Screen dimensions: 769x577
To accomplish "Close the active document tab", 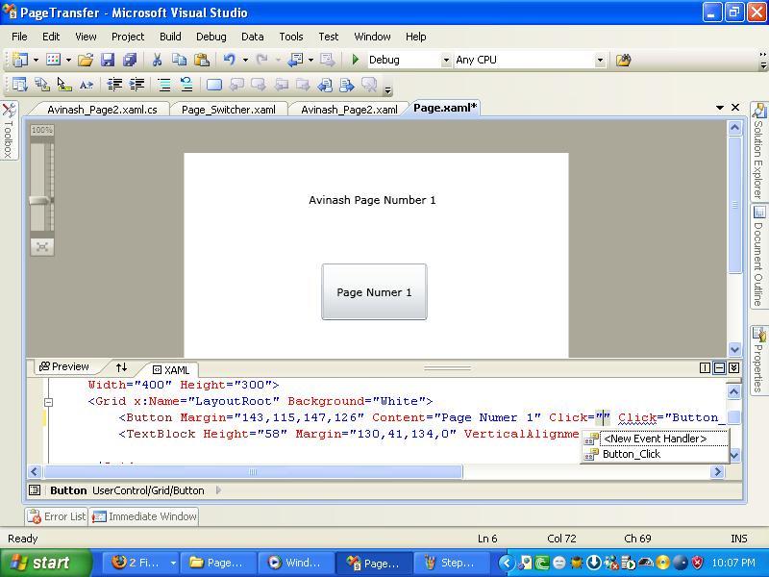I will coord(735,108).
